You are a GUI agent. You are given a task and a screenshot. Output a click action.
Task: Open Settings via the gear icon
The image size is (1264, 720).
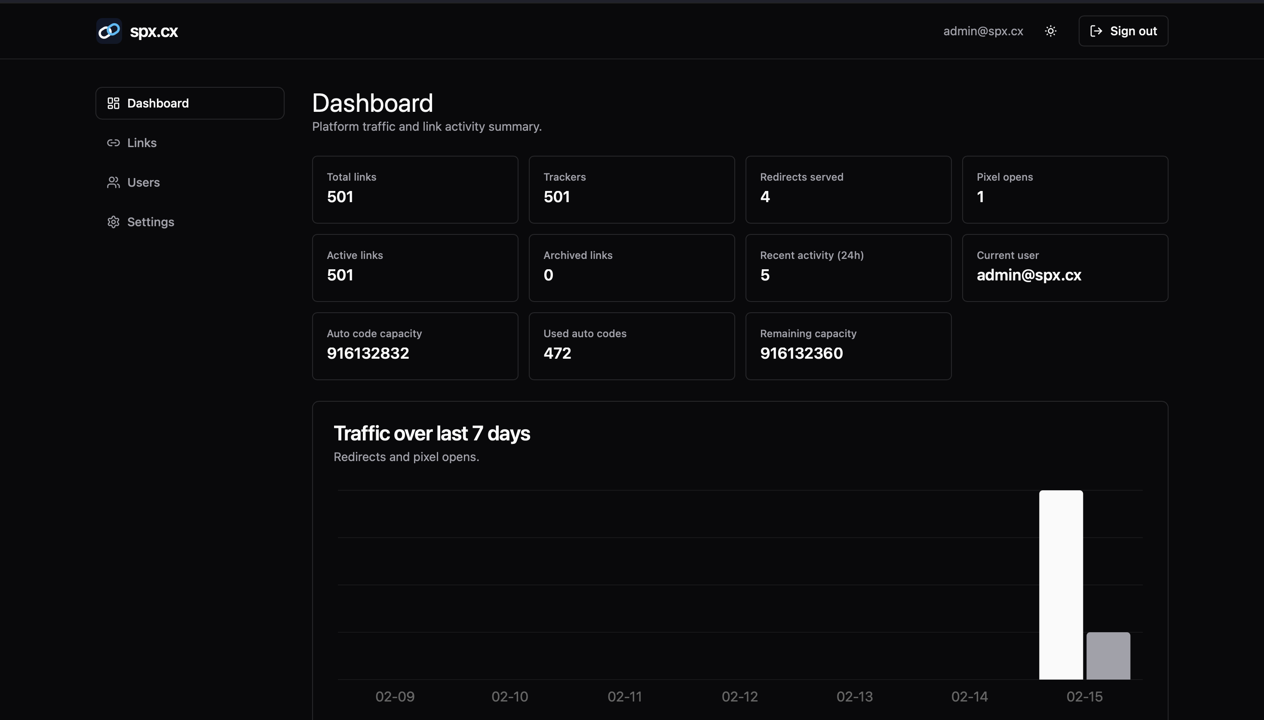[113, 222]
